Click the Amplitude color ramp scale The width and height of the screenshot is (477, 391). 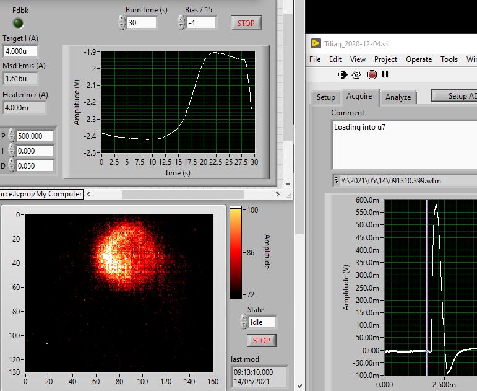tap(236, 252)
